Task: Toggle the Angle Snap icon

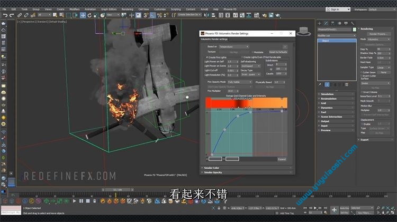Action: 152,15
